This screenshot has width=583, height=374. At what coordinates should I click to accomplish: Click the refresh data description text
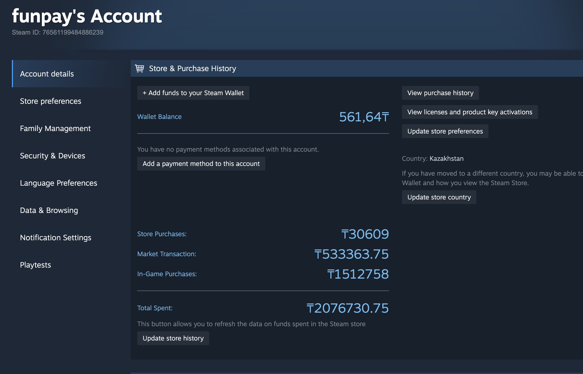(251, 324)
